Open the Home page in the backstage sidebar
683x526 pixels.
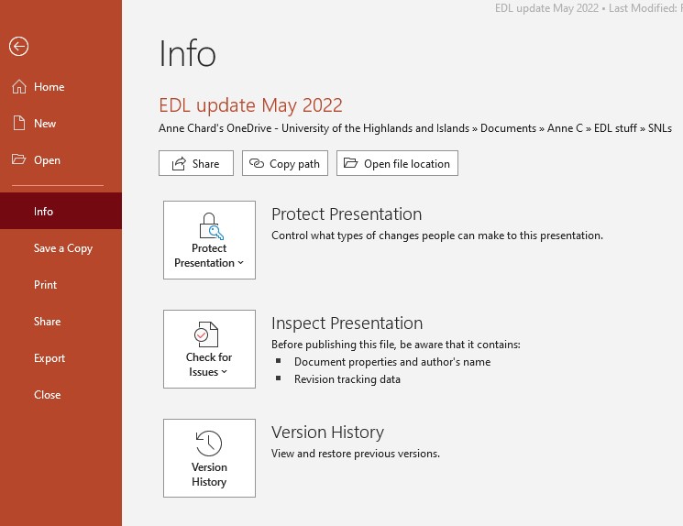(x=61, y=87)
